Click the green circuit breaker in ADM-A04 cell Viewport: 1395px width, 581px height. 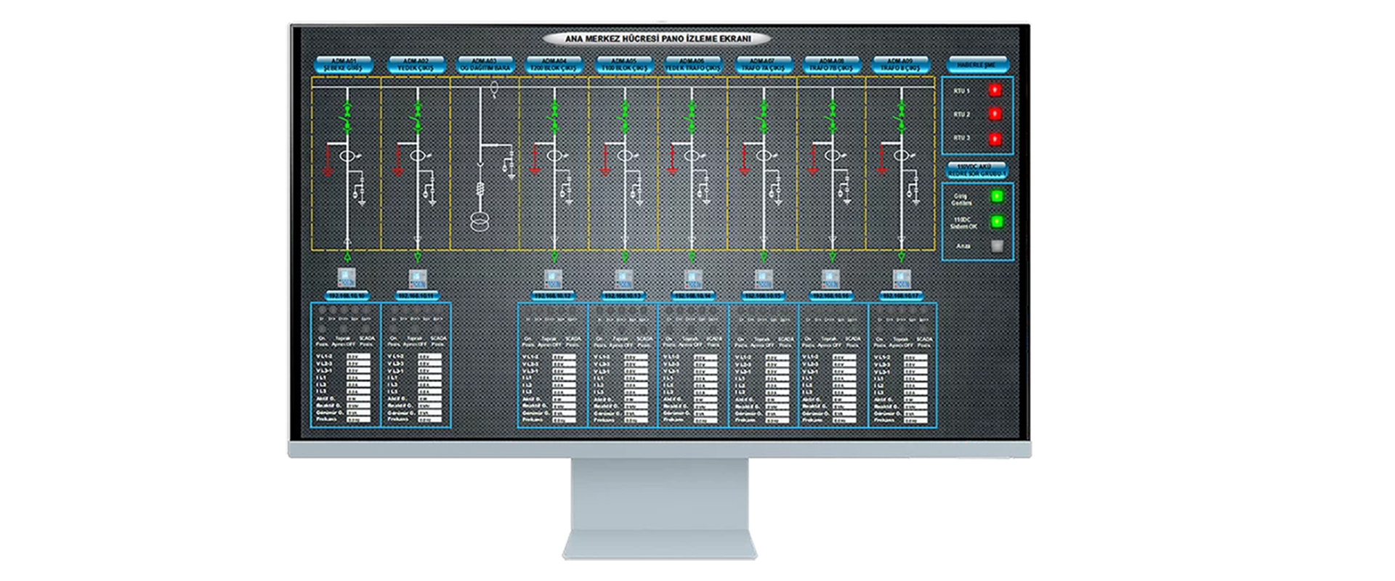554,116
